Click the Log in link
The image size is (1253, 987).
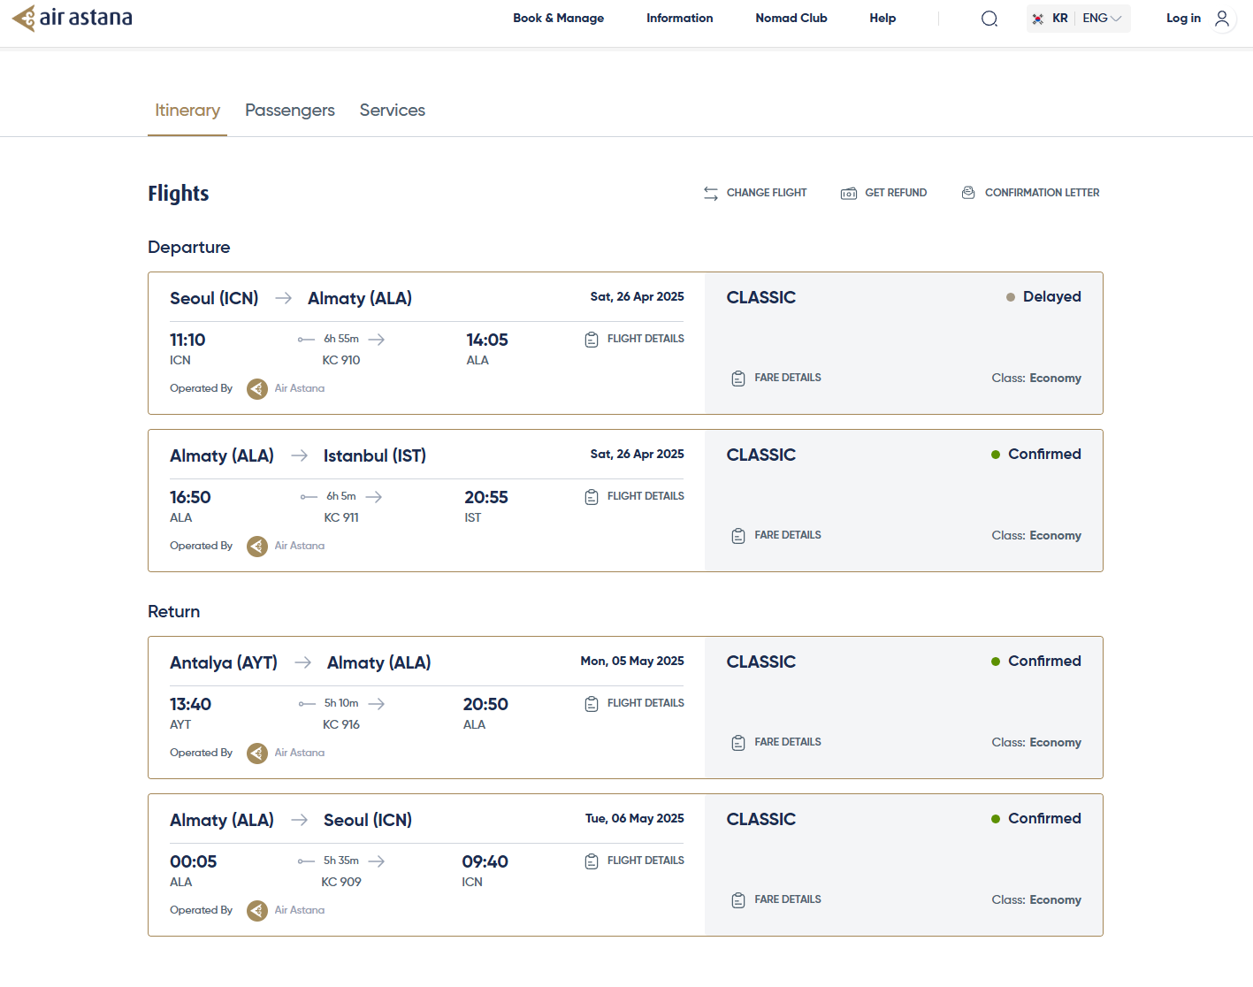(x=1183, y=19)
